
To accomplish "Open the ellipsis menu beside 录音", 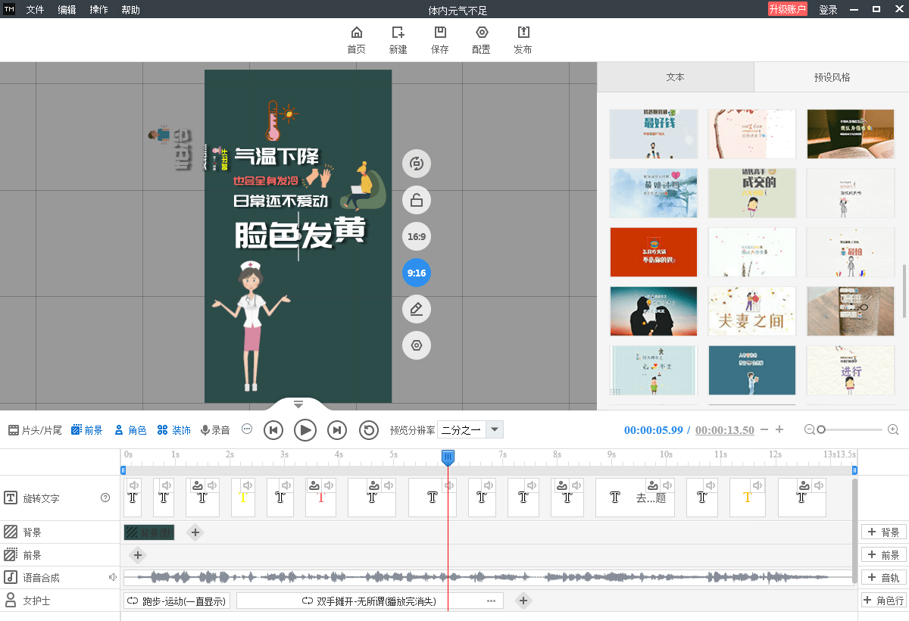I will (246, 429).
